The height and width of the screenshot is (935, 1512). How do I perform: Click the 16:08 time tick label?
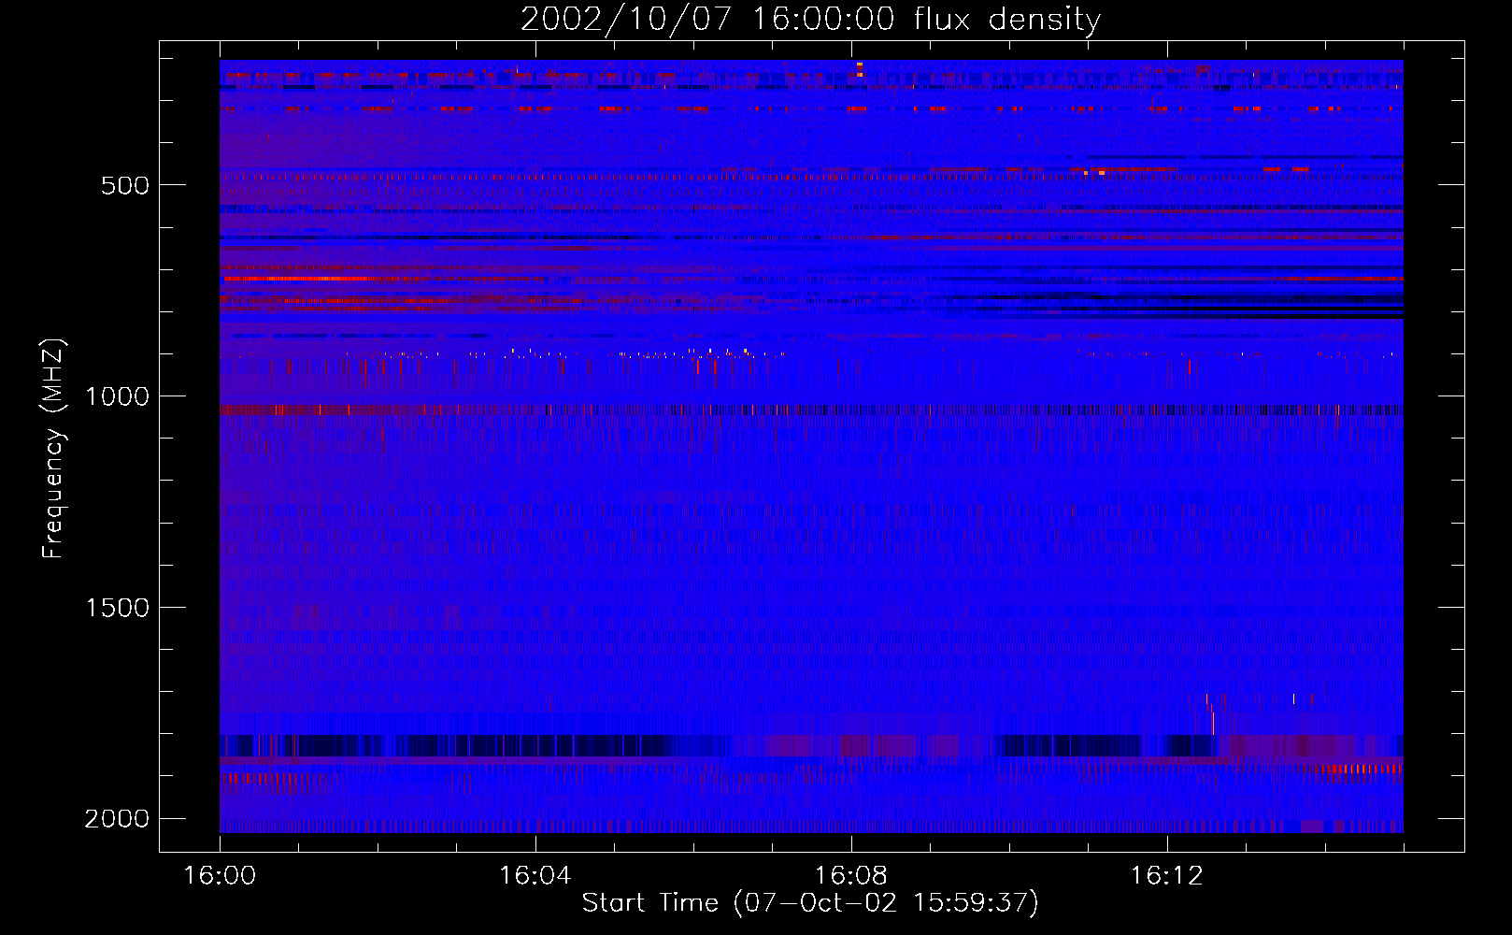(850, 875)
